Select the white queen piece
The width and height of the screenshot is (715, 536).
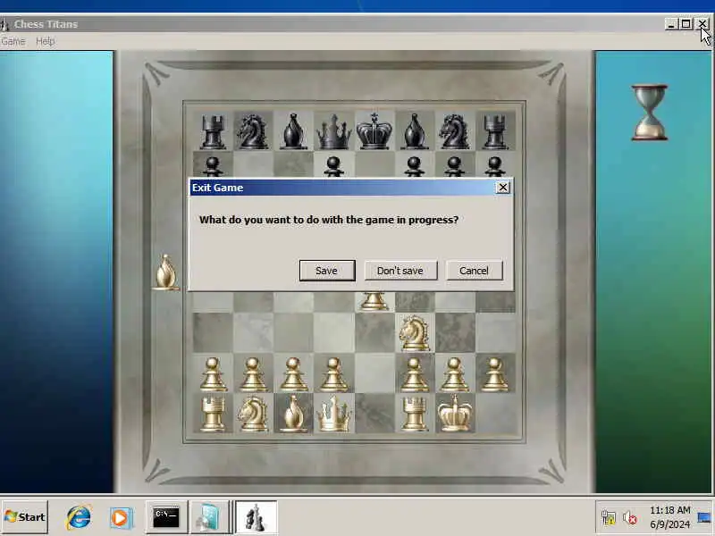coord(334,414)
